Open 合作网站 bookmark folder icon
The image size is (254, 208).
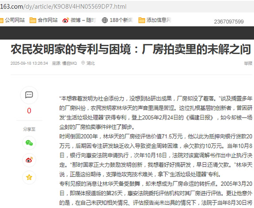33,20
